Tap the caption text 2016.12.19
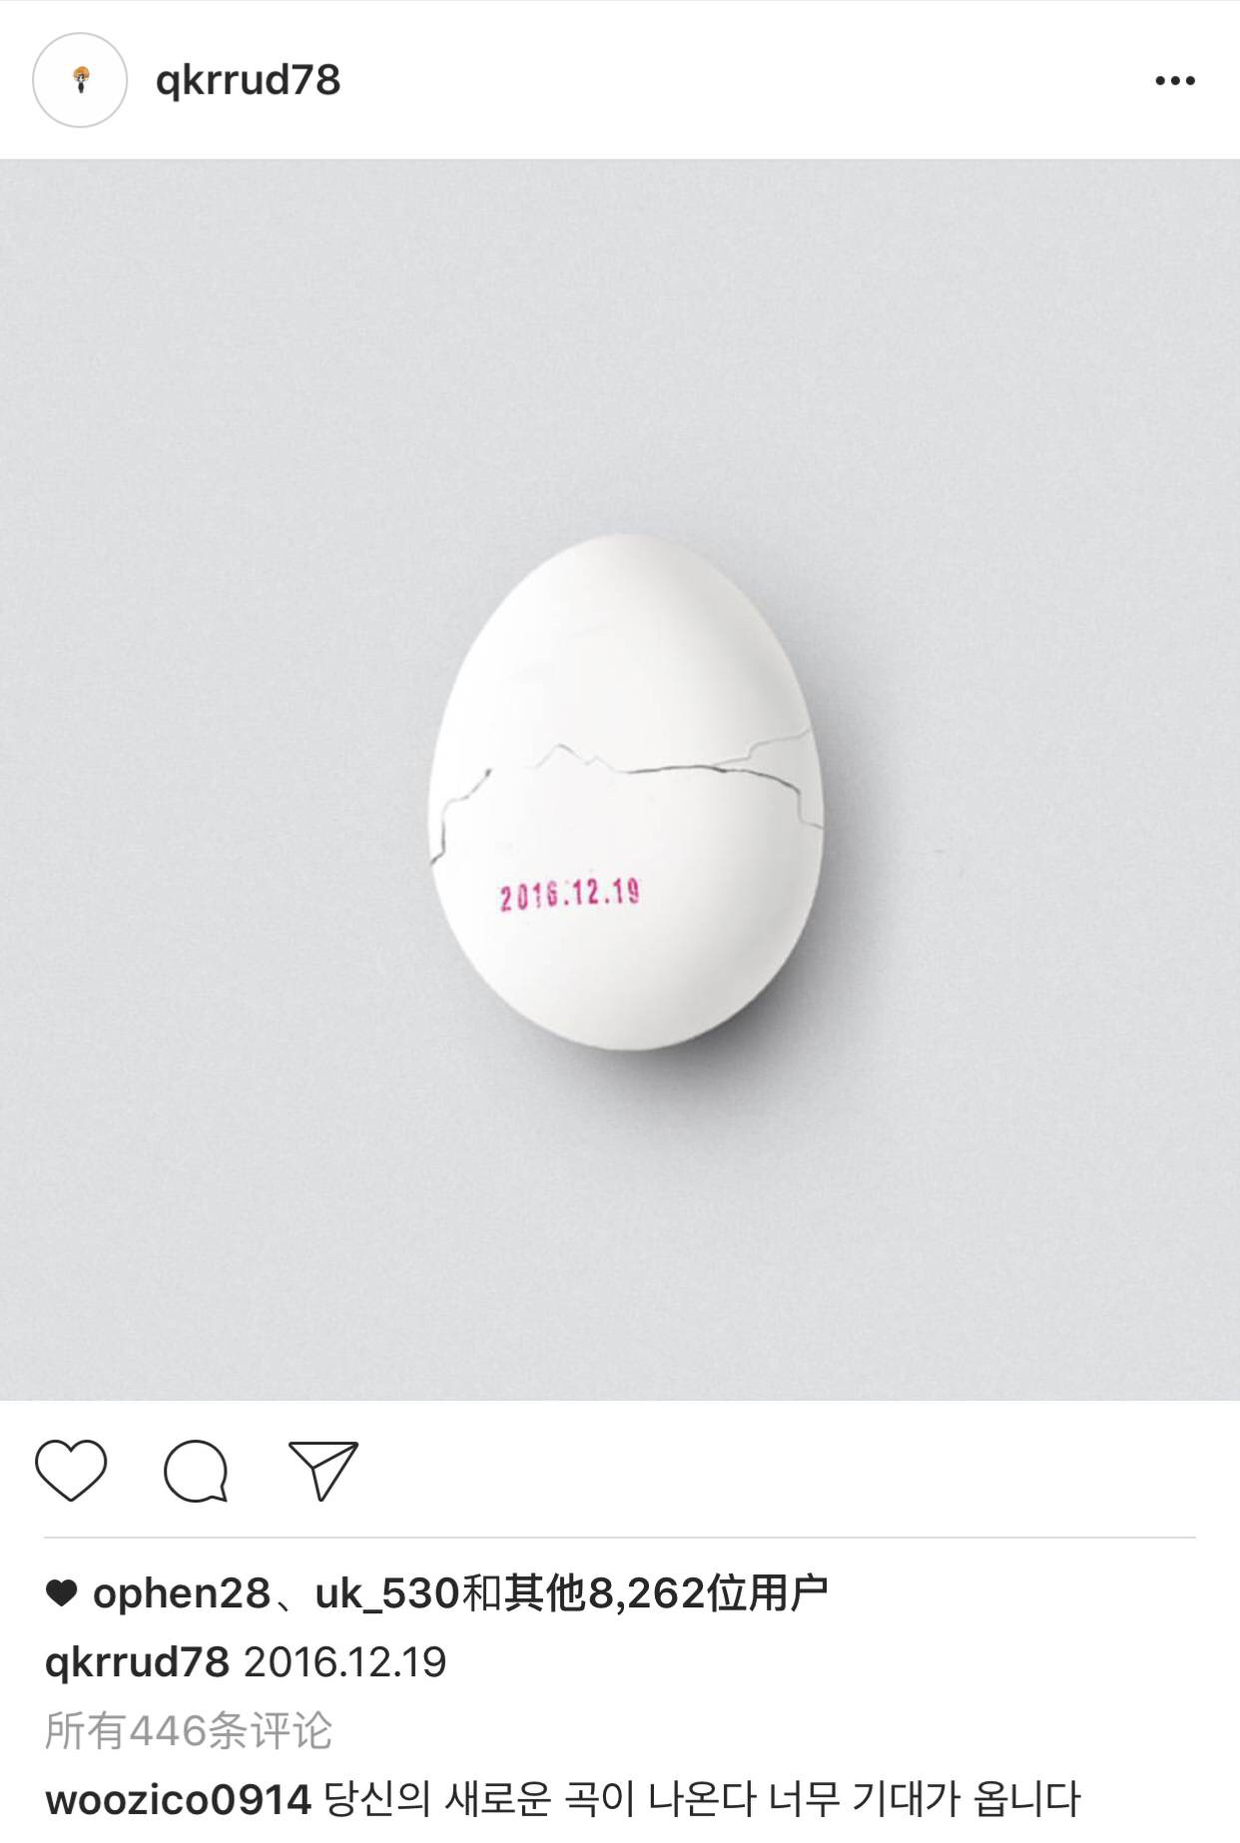This screenshot has width=1240, height=1843. pos(345,1662)
